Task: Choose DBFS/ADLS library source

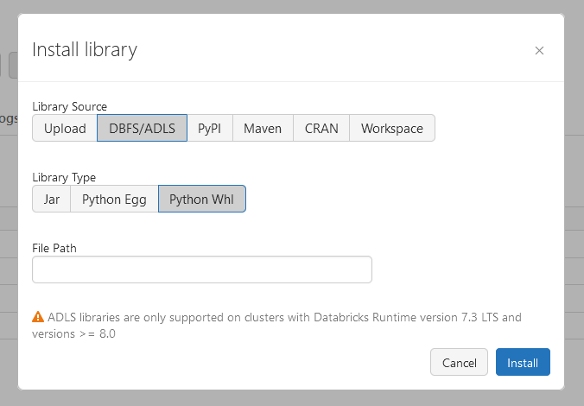Action: click(x=142, y=128)
